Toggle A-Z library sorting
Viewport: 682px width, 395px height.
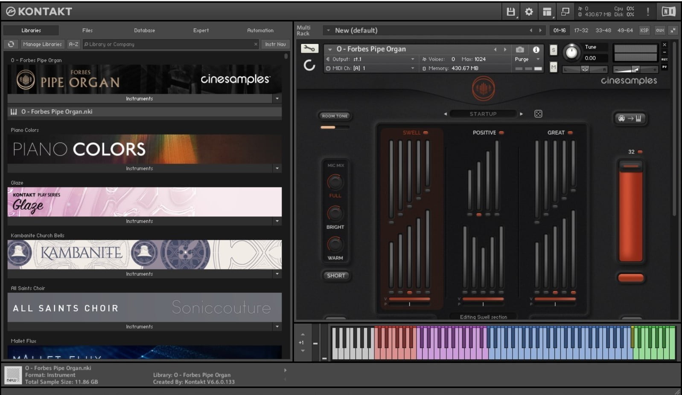(x=73, y=44)
